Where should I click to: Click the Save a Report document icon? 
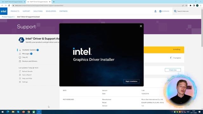coord(20,75)
